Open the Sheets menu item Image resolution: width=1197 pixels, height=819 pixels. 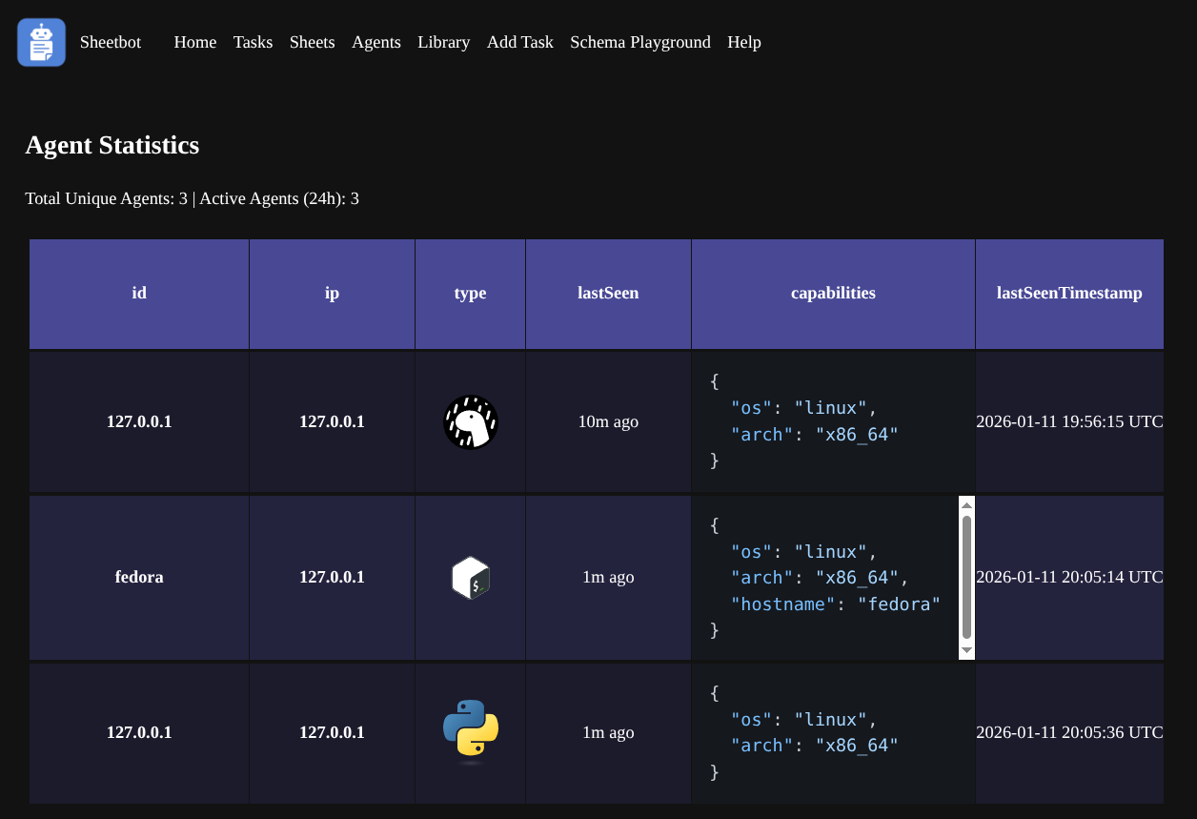(x=312, y=42)
